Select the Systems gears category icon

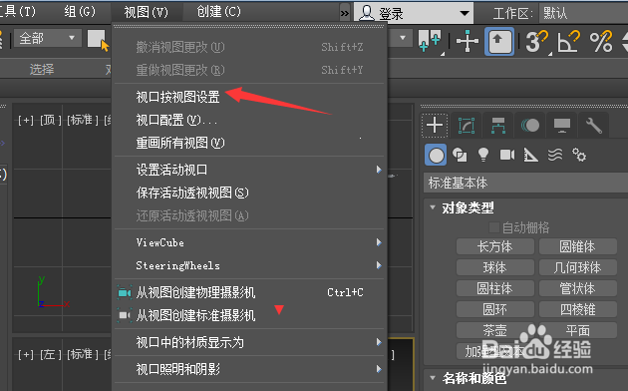[x=579, y=155]
